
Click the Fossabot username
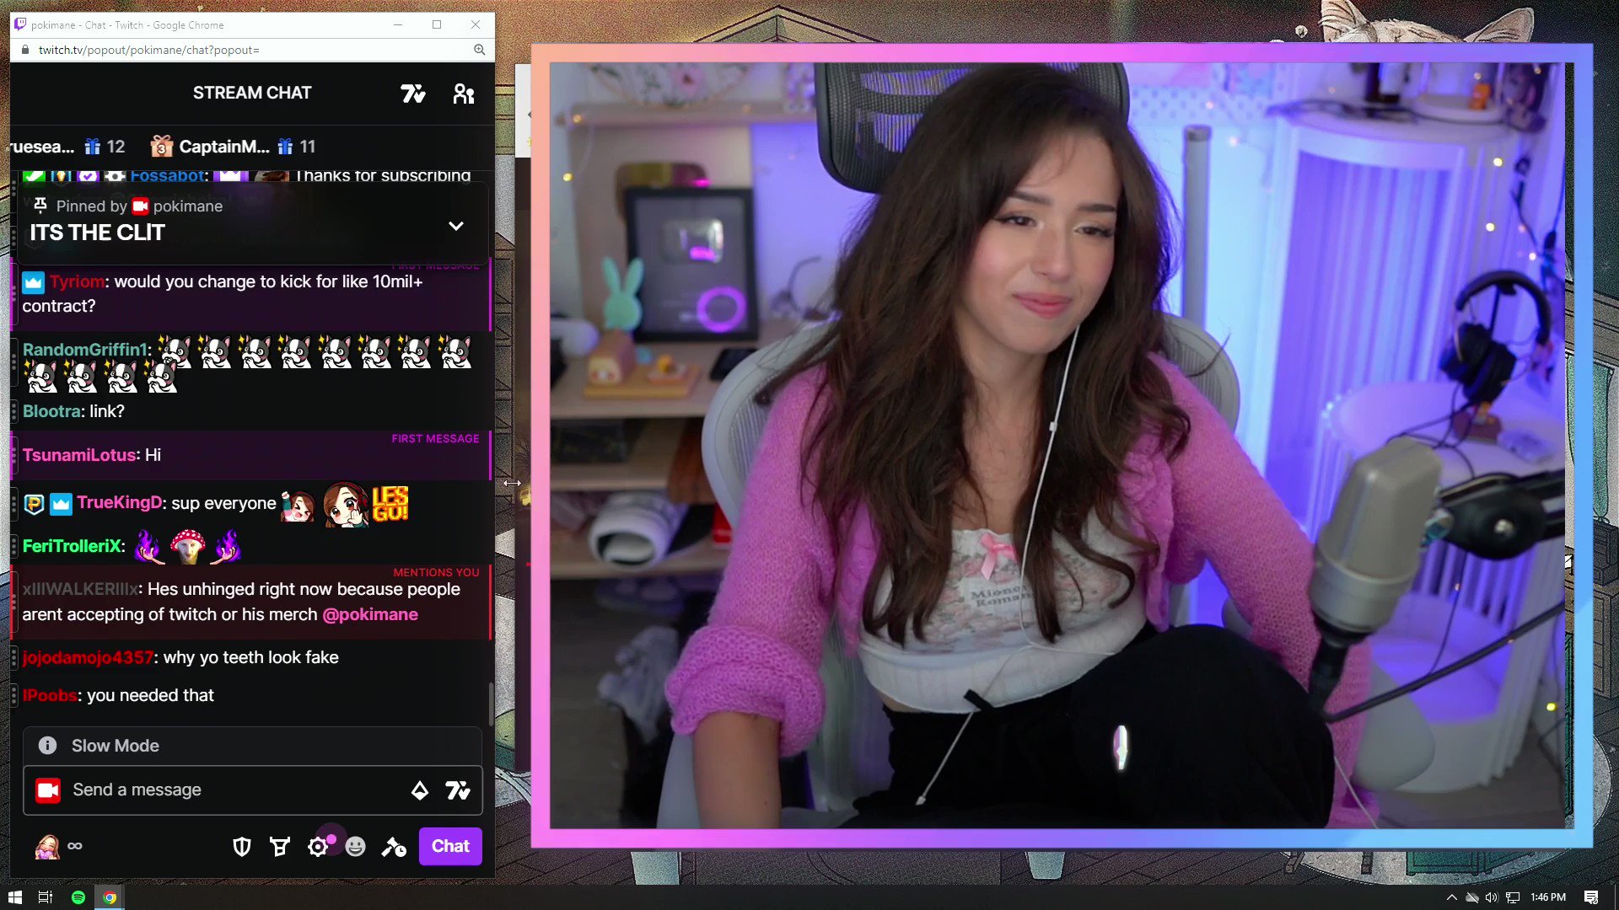tap(167, 175)
